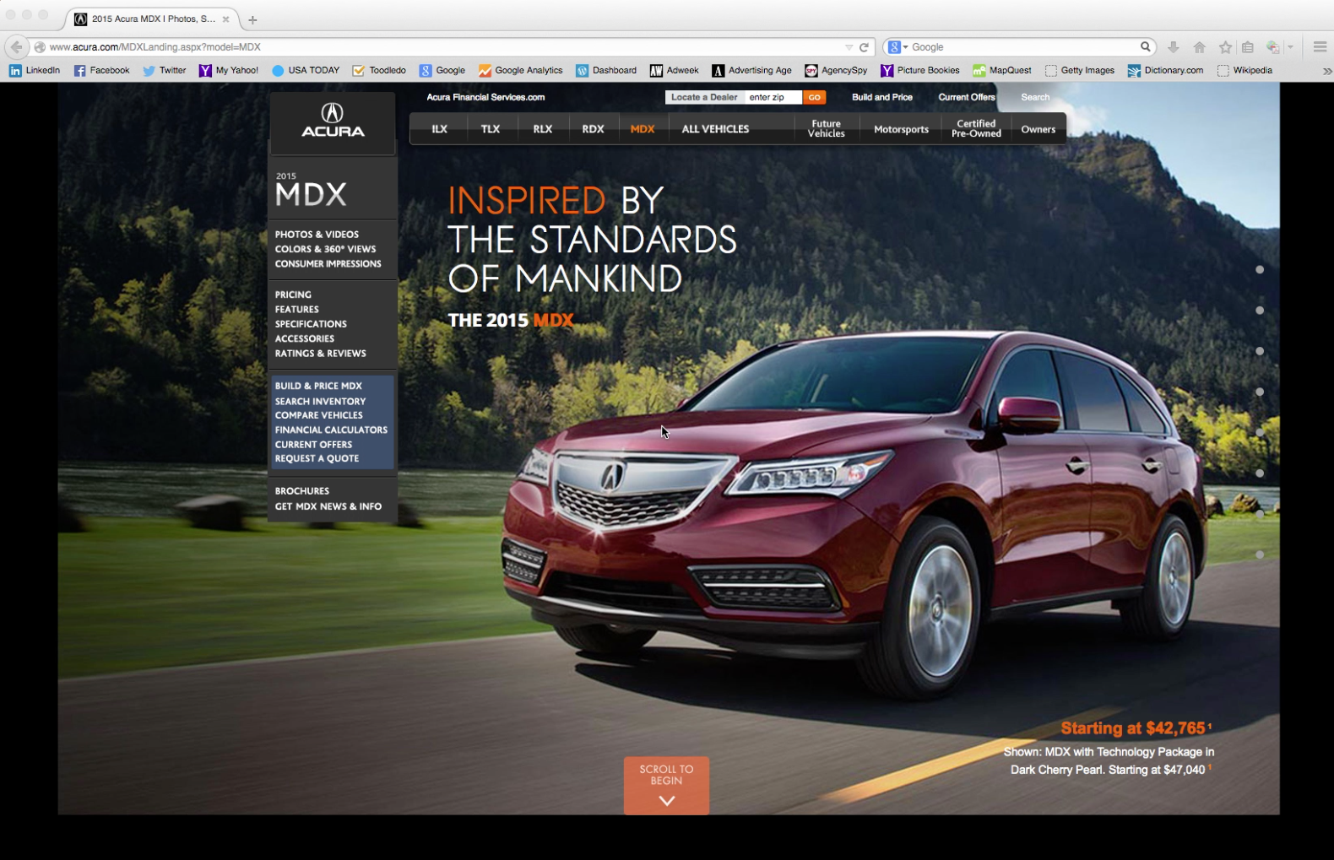The width and height of the screenshot is (1334, 860).
Task: Open the Dashboard bookmark
Action: [606, 71]
